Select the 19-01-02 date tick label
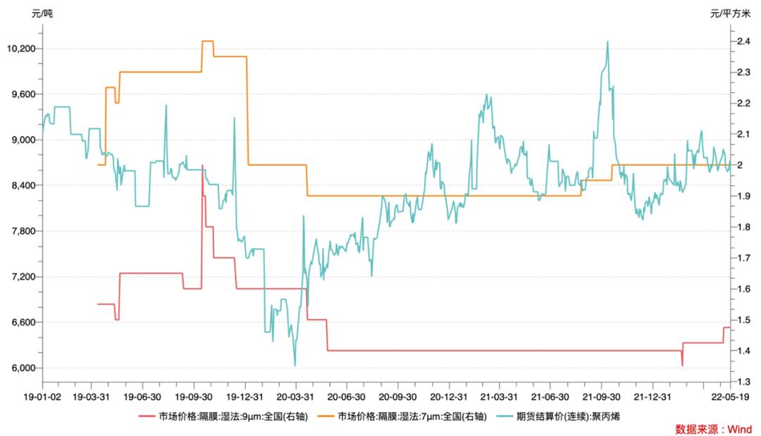 click(x=43, y=397)
